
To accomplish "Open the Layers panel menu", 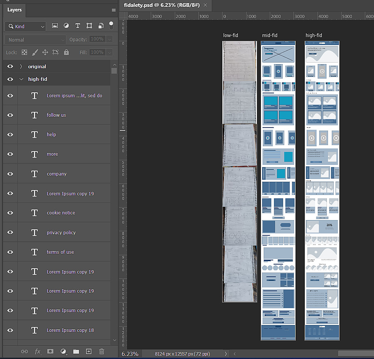I will pos(113,10).
